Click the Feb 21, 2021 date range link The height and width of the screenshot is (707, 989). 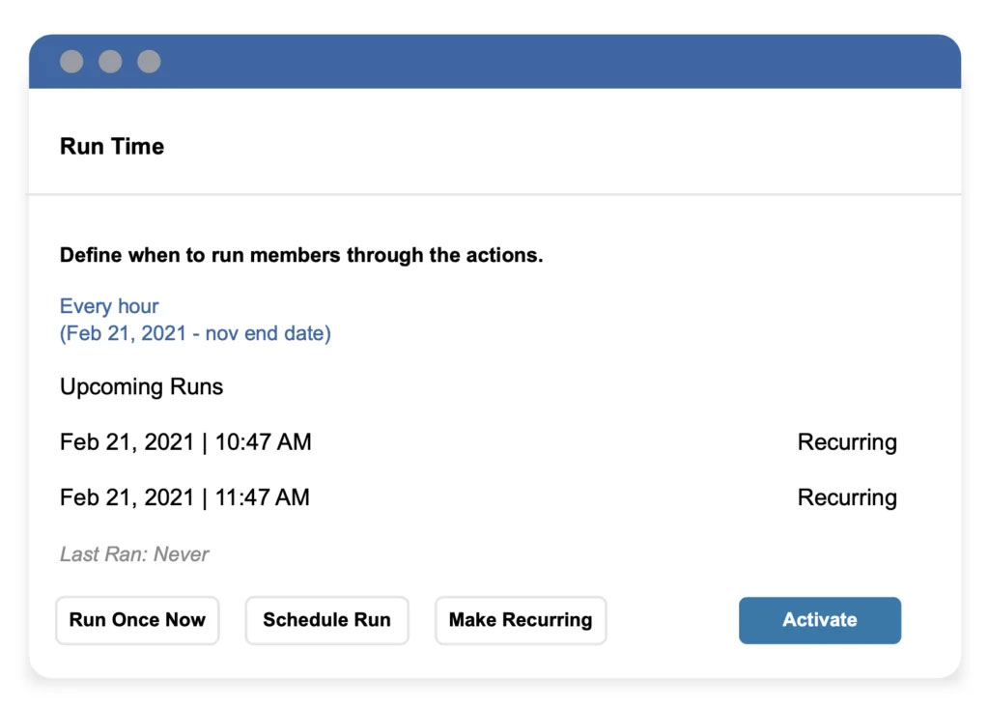(x=195, y=334)
